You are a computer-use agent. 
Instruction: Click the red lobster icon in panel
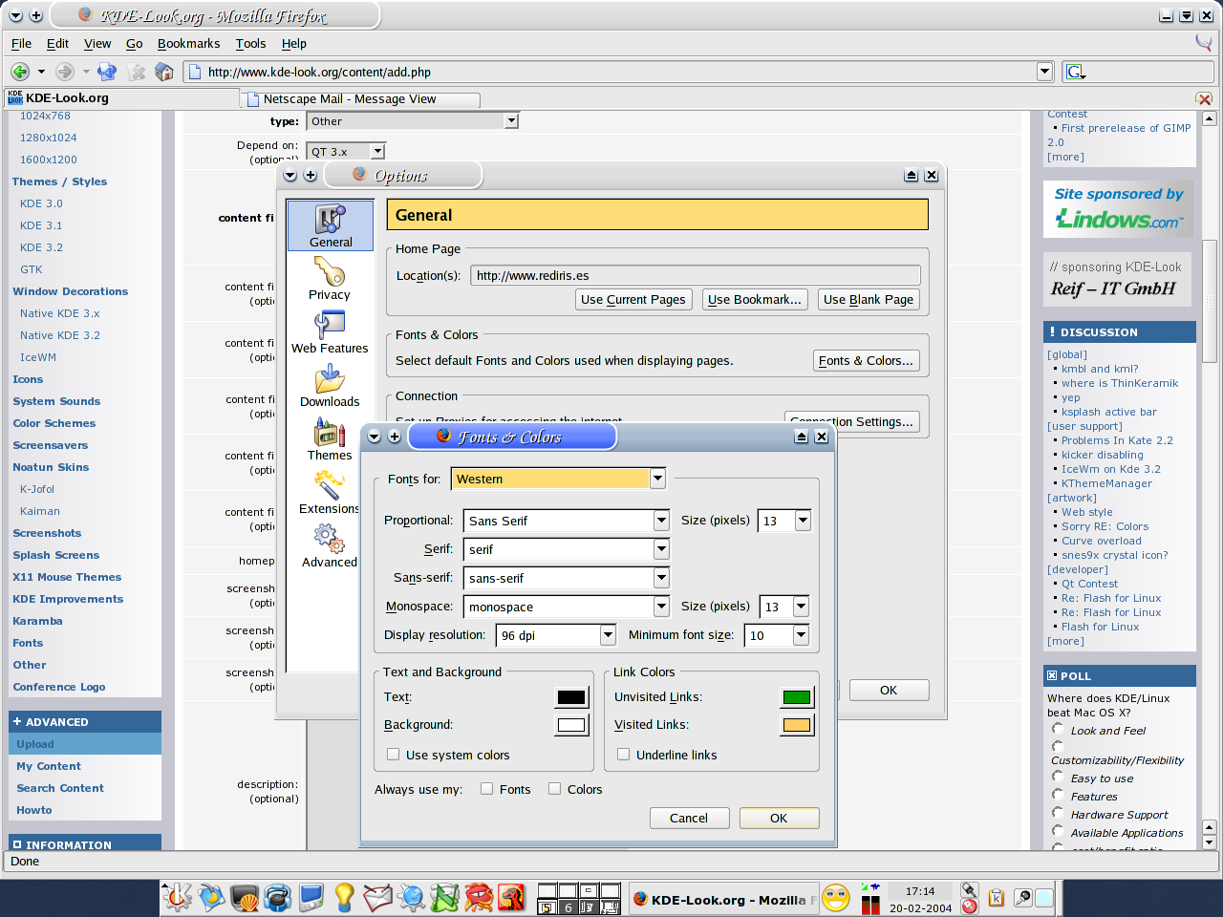click(x=479, y=898)
